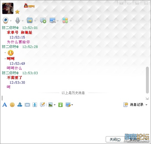Screen dimensions: 151x144
Task: Click the timestamp 12:53:30
Action: [17, 82]
